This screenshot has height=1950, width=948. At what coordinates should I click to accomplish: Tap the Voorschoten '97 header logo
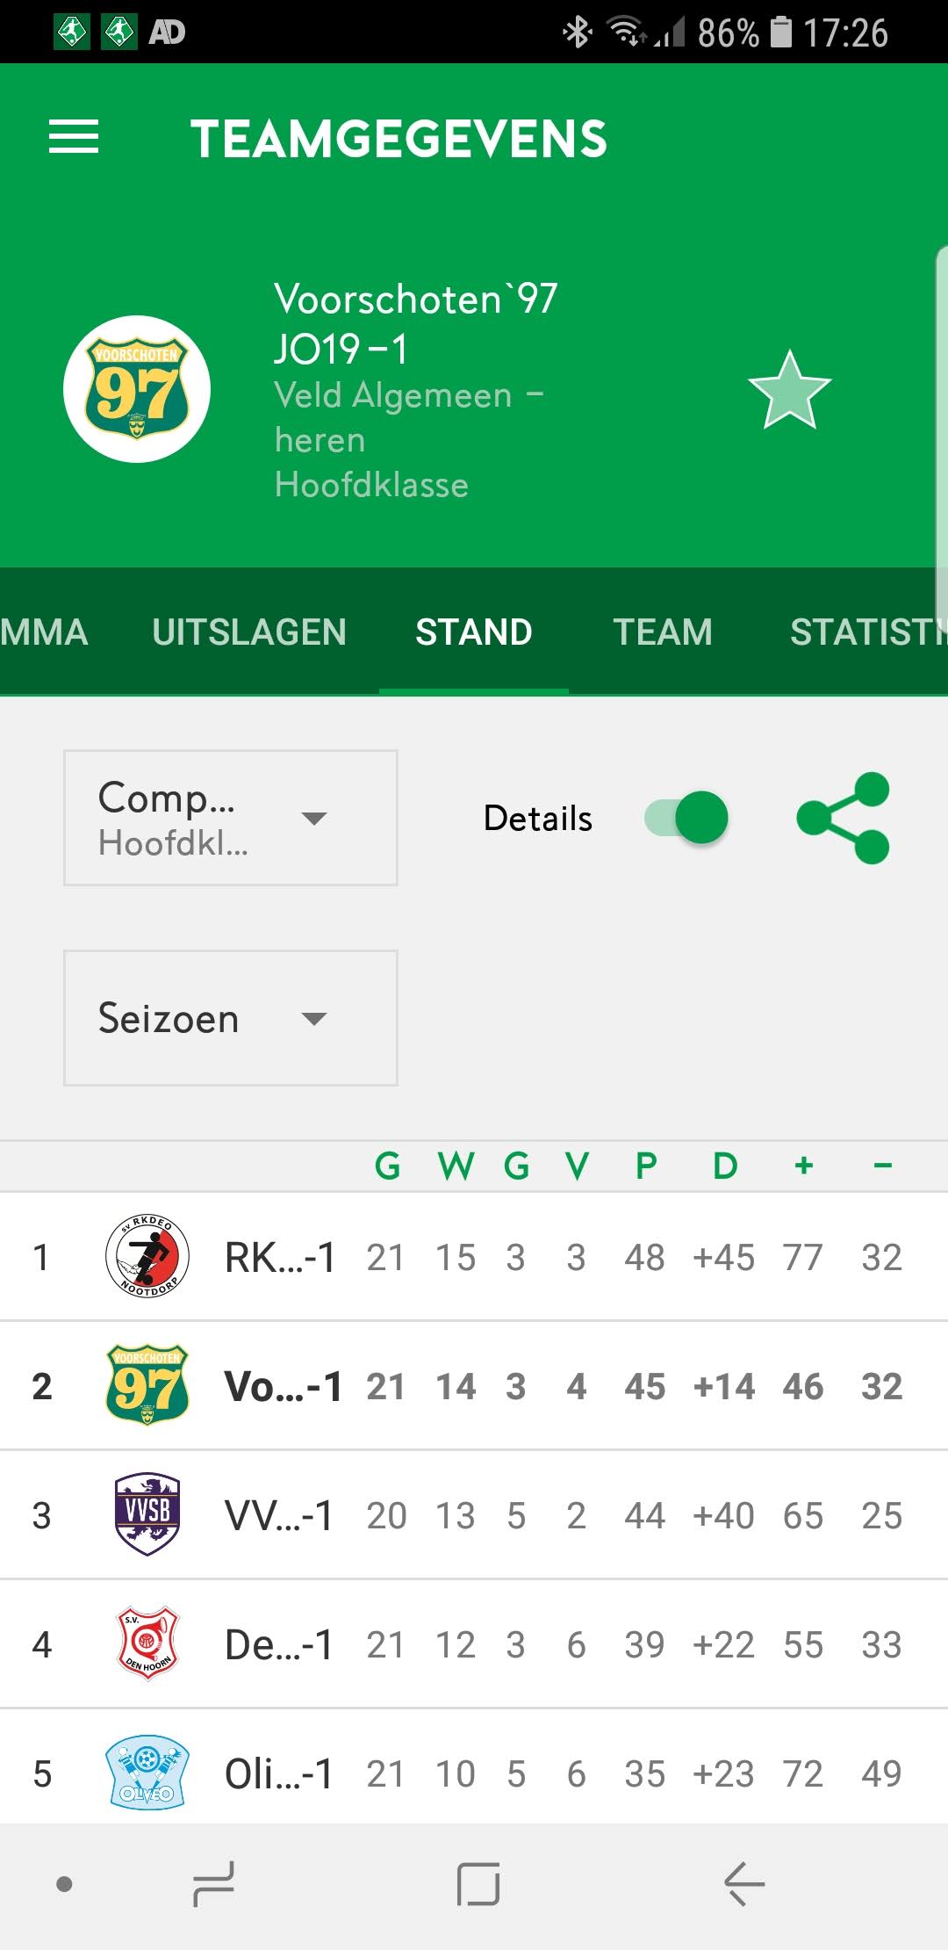tap(137, 389)
